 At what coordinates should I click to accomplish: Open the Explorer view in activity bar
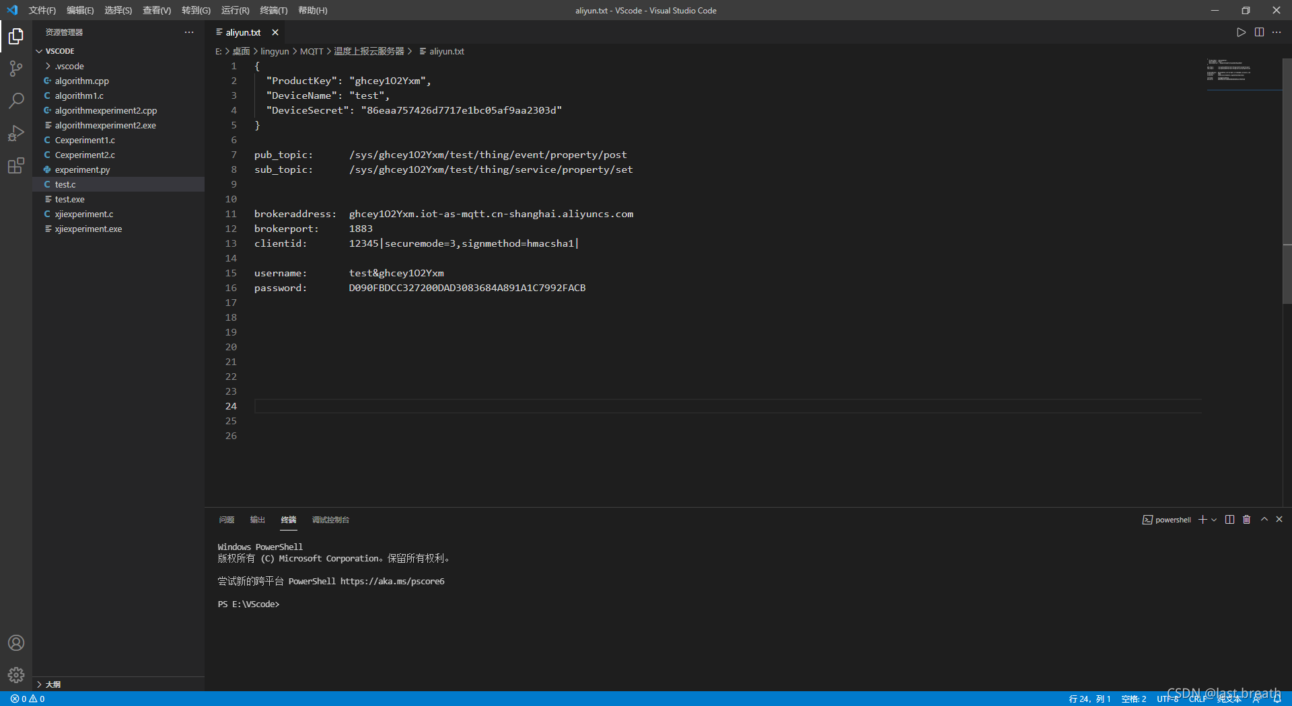tap(16, 36)
